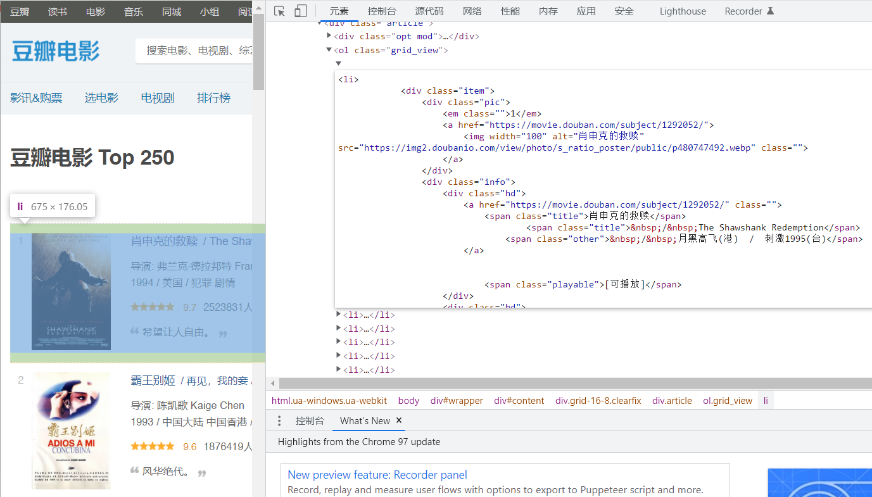The height and width of the screenshot is (497, 872).
Task: Select div.article in the breadcrumb
Action: [x=673, y=401]
